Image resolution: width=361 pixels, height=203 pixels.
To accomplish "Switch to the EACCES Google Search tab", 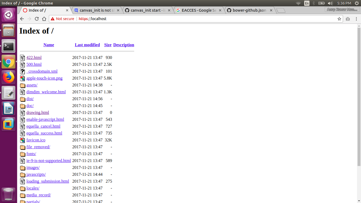I will (198, 10).
